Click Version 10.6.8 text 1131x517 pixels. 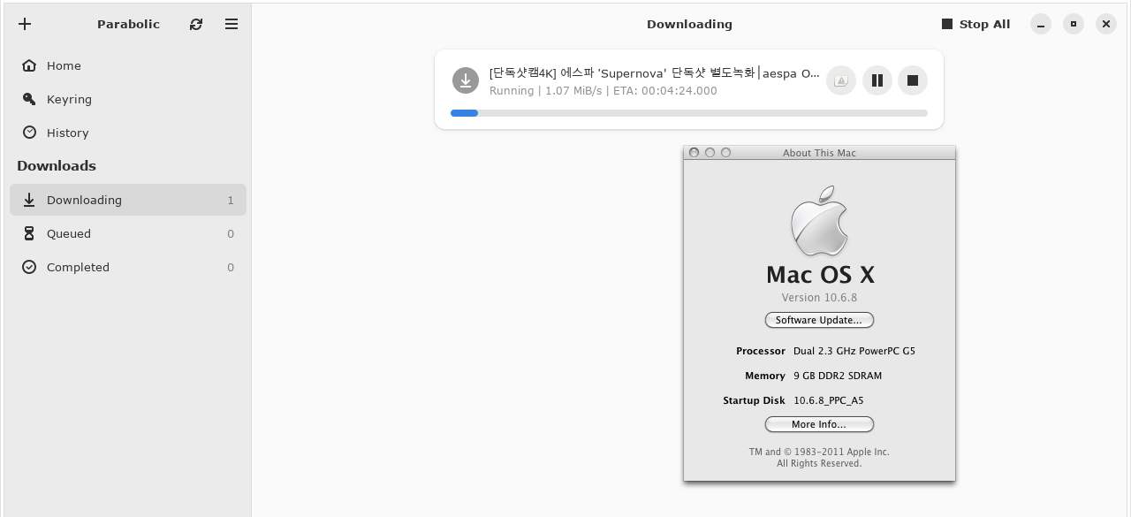coord(819,297)
